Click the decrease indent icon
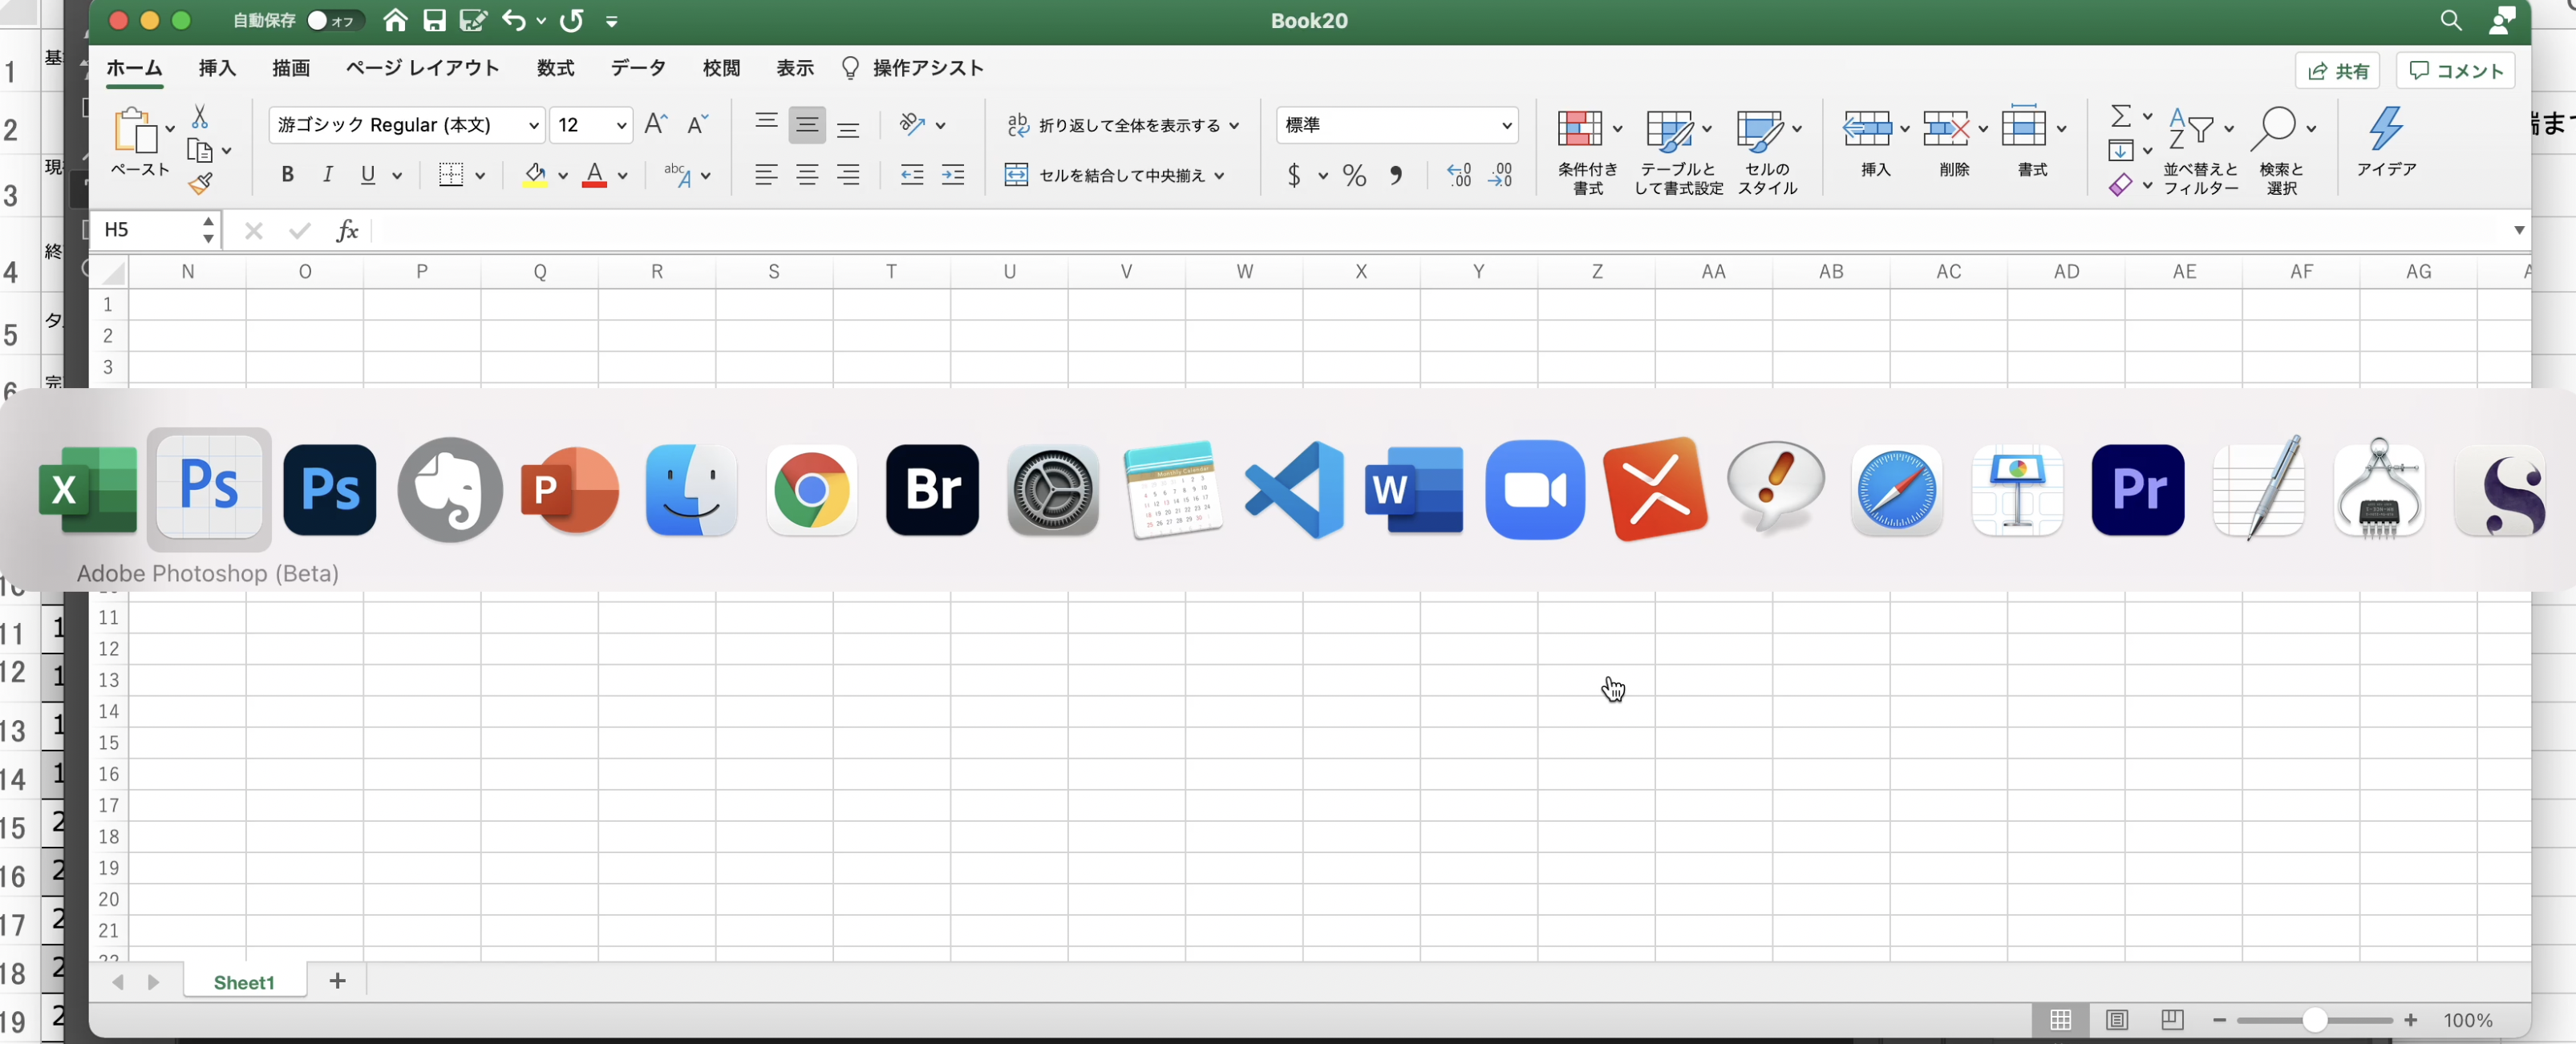2576x1044 pixels. click(x=912, y=175)
